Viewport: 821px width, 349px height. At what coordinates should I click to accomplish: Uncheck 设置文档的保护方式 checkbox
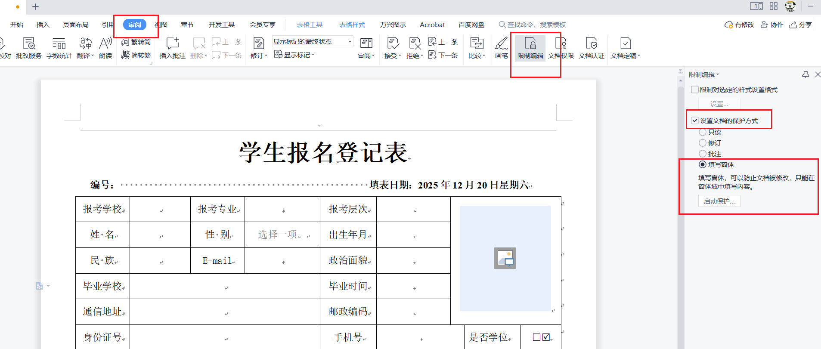694,121
